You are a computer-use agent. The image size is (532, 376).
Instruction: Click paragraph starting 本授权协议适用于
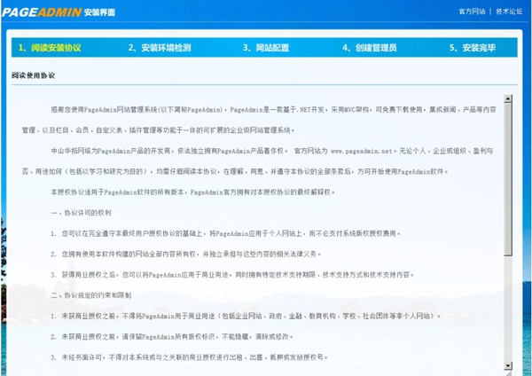(x=192, y=192)
